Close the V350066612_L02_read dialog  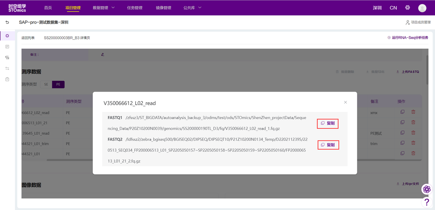[x=345, y=102]
